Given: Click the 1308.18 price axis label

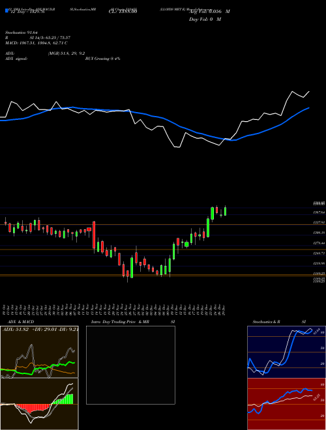Looking at the screenshot, I should pos(319,233).
